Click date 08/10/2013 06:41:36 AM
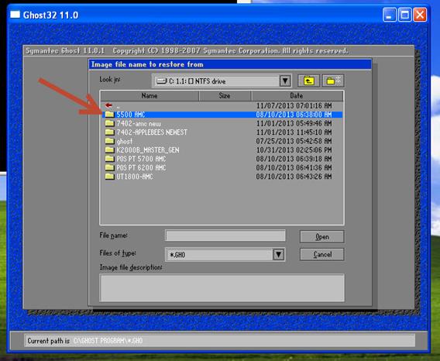Image resolution: width=440 pixels, height=361 pixels. click(x=294, y=168)
